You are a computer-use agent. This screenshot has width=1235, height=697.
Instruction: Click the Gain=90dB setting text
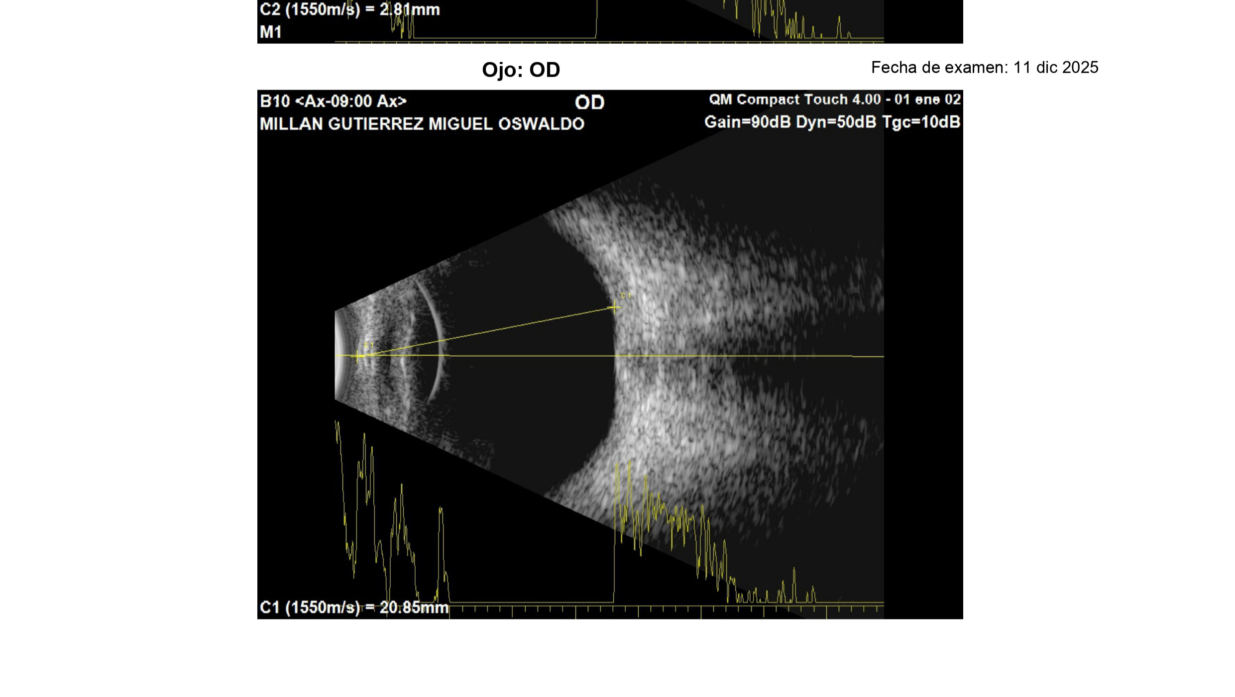747,122
